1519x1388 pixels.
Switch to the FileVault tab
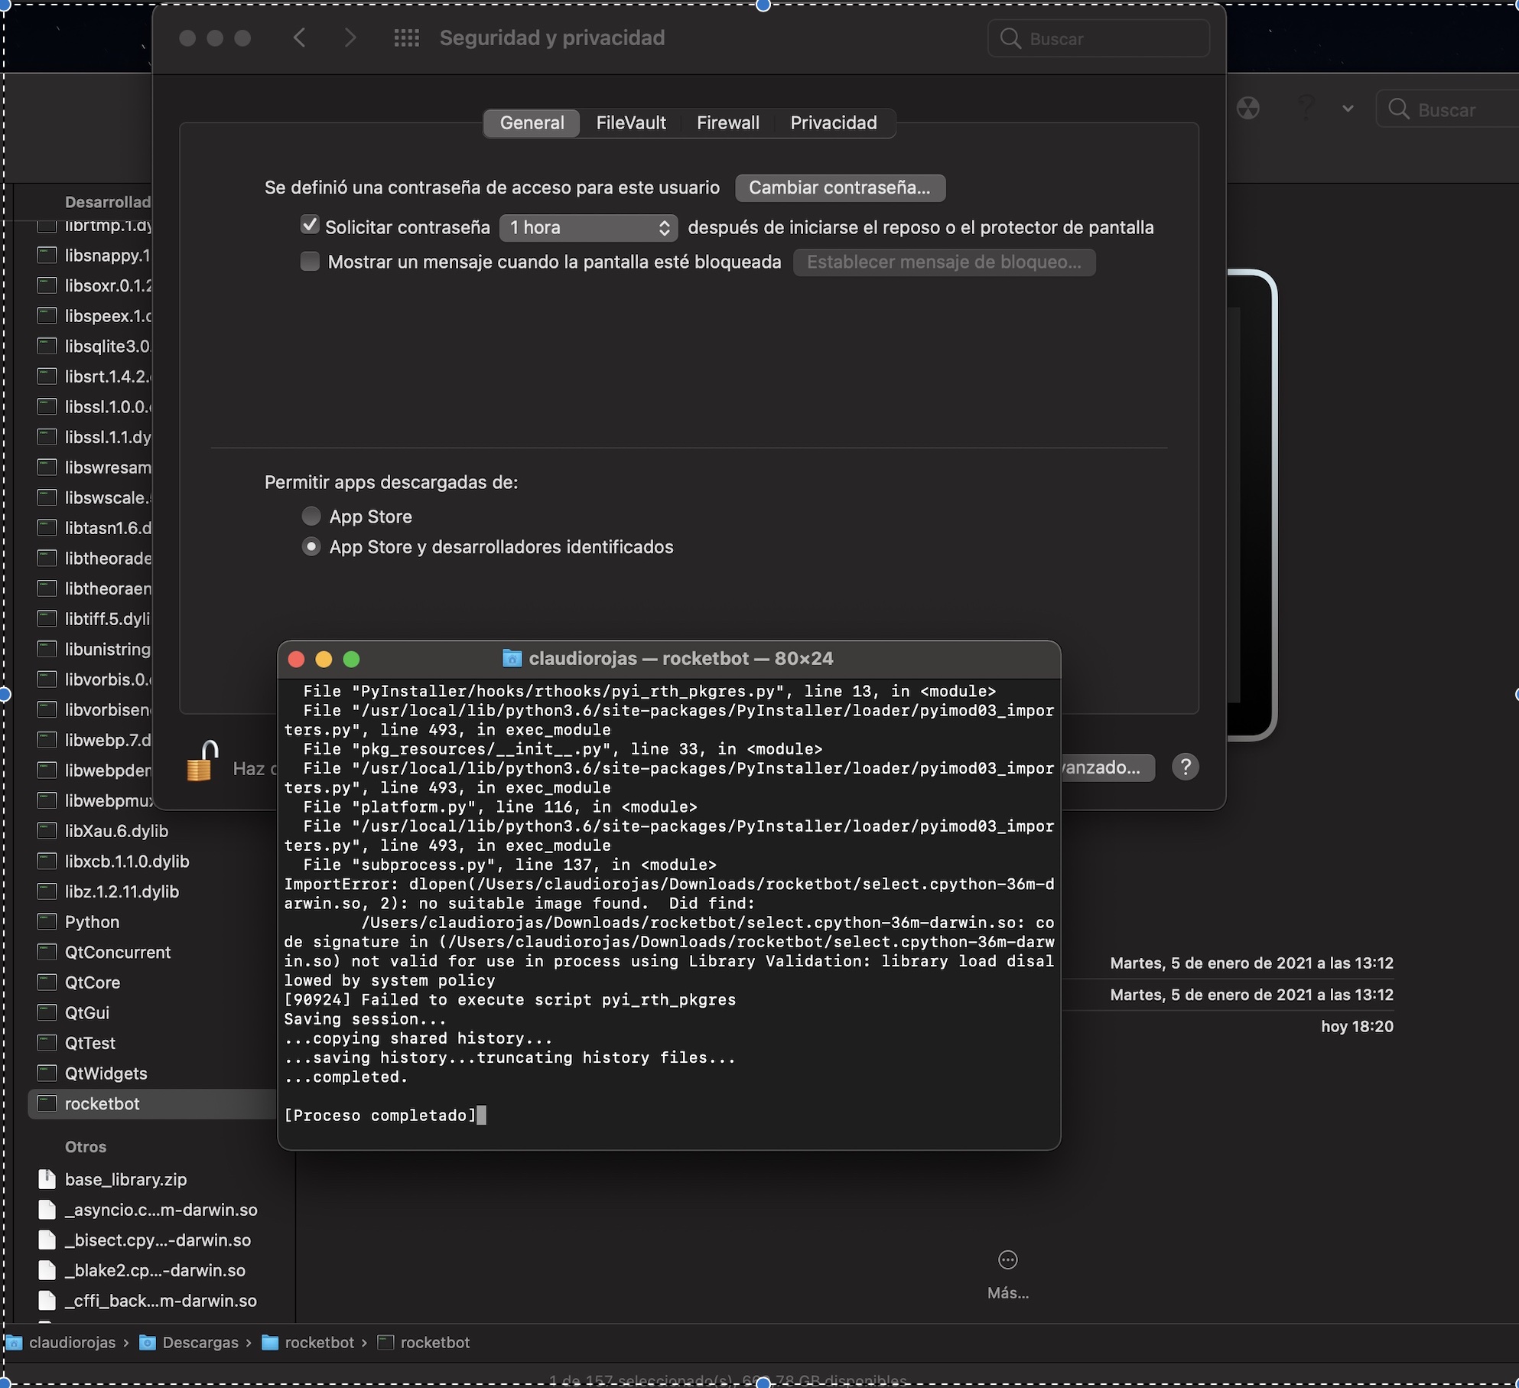pos(630,123)
